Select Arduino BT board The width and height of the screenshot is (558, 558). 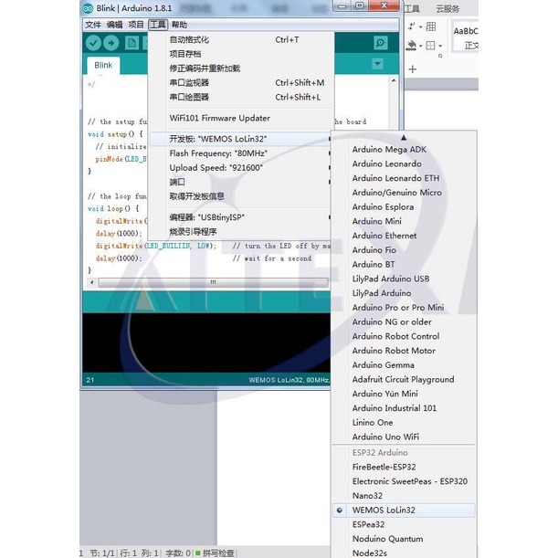click(404, 265)
